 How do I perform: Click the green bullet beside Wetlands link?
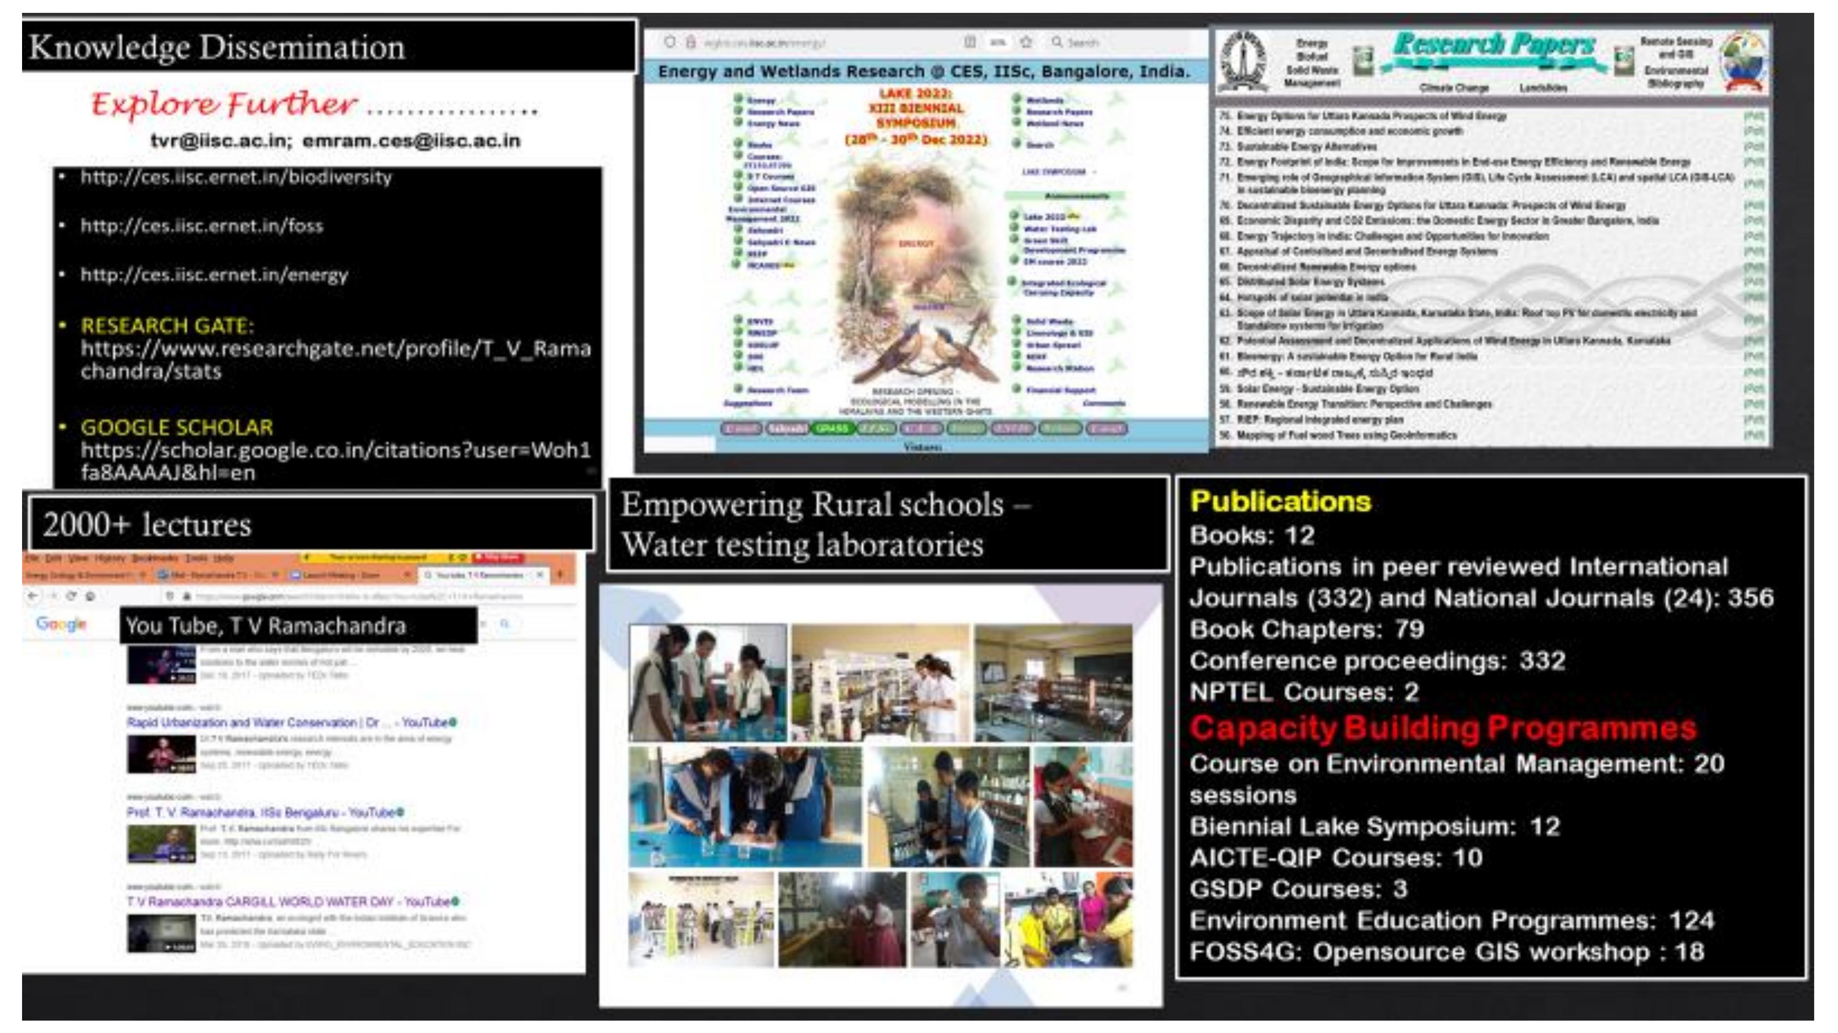click(x=1016, y=99)
